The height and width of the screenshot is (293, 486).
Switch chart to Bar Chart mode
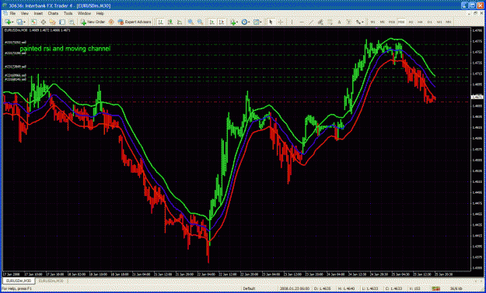(x=160, y=22)
